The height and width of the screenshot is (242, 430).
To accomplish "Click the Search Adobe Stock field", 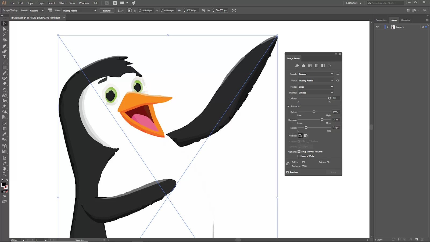I will tap(385, 3).
